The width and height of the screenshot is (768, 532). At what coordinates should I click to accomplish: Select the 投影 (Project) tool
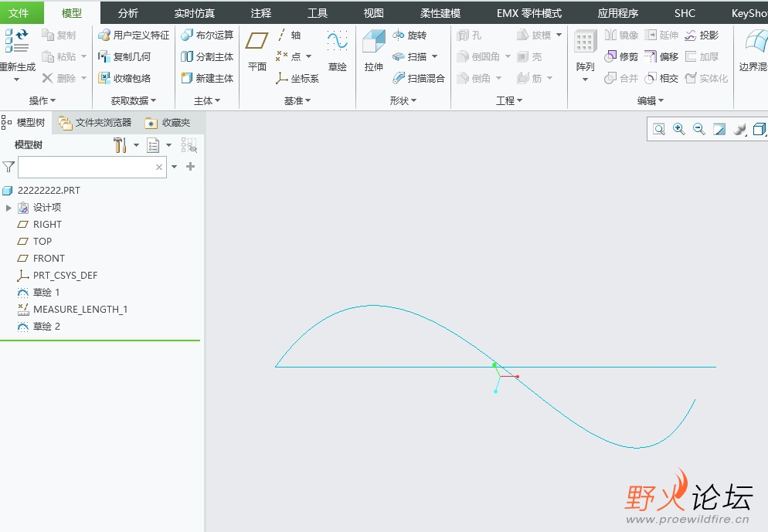point(702,36)
